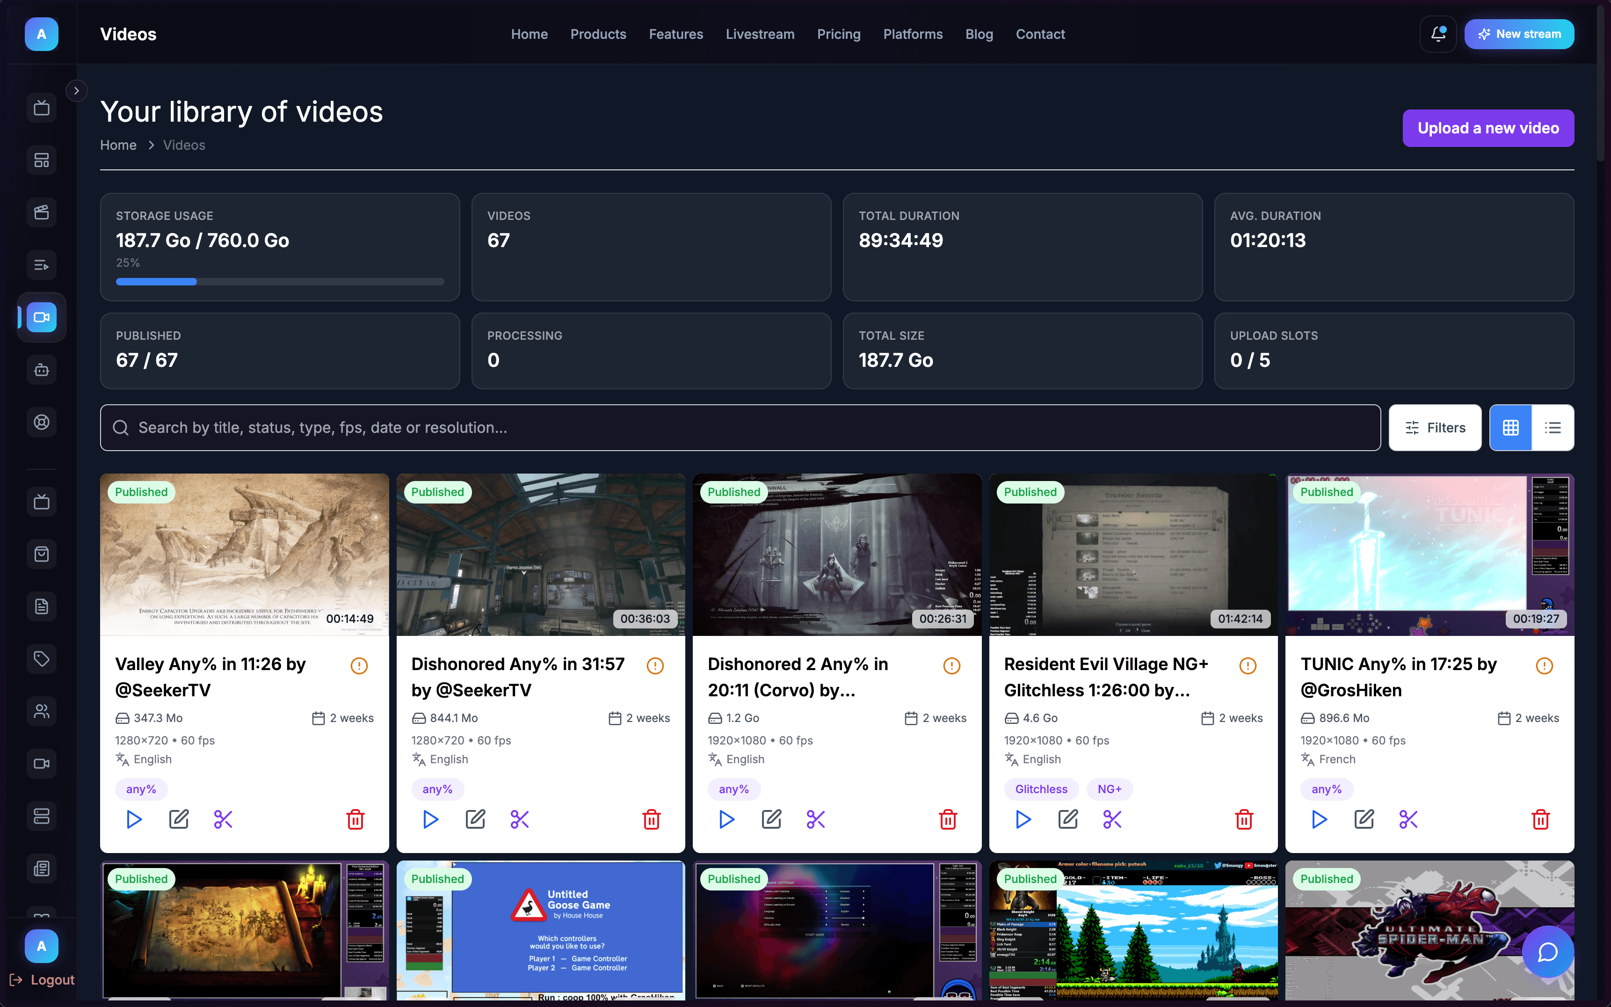
Task: Open the active video camera sidebar icon
Action: pos(41,317)
